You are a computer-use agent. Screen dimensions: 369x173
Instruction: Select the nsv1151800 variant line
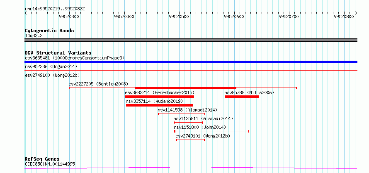pyautogui.click(x=211, y=131)
